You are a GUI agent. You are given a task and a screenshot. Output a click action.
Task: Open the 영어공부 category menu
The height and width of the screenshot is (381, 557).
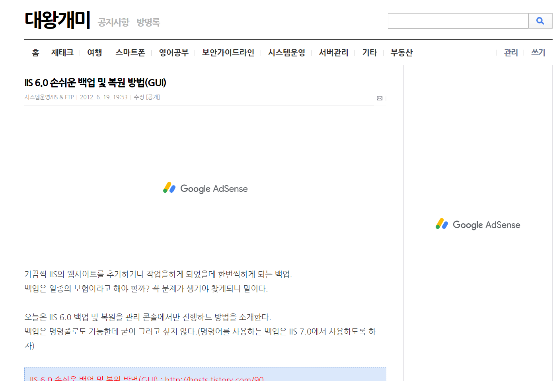pyautogui.click(x=174, y=52)
